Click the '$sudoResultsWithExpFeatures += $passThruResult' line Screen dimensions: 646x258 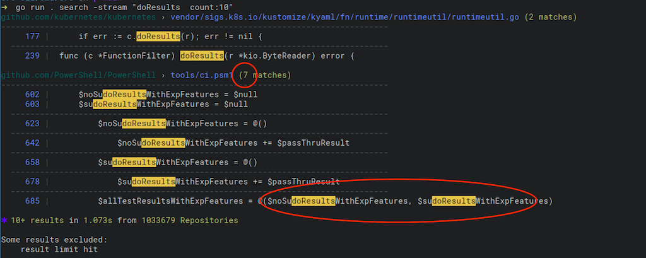coord(228,182)
